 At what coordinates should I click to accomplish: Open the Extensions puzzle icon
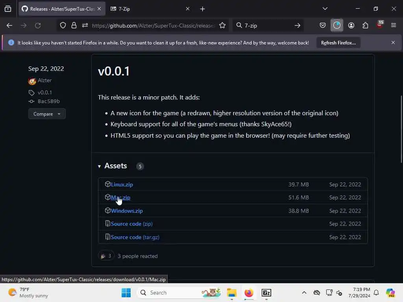[365, 26]
